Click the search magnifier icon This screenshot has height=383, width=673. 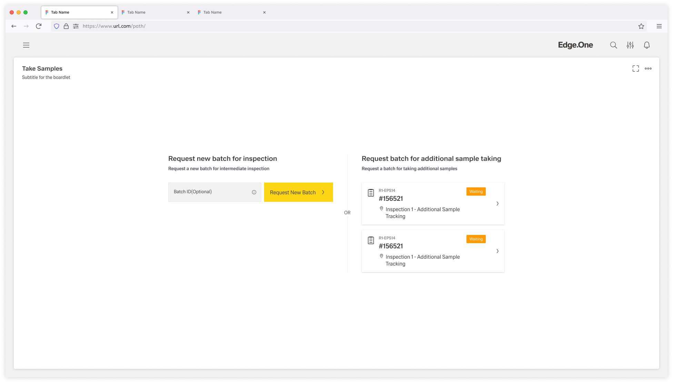[613, 45]
